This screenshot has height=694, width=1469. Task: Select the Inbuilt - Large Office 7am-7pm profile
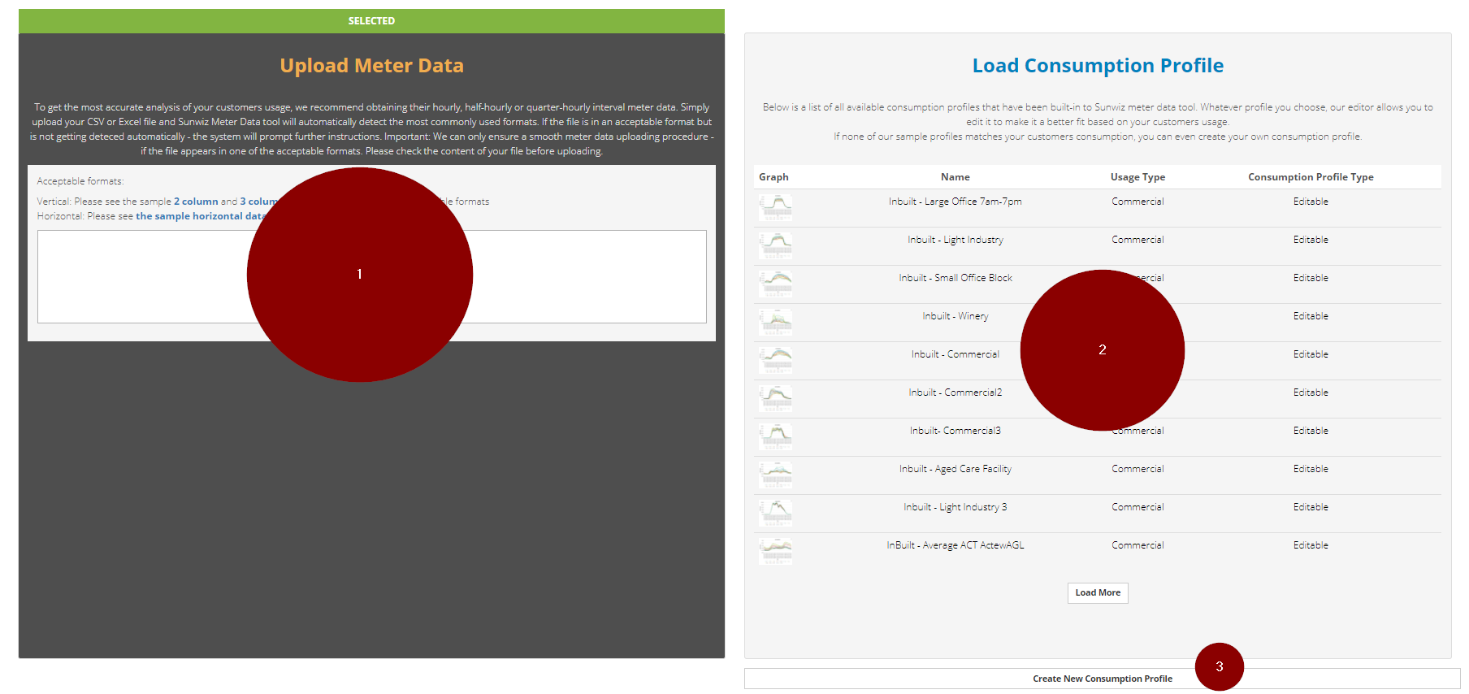[955, 202]
